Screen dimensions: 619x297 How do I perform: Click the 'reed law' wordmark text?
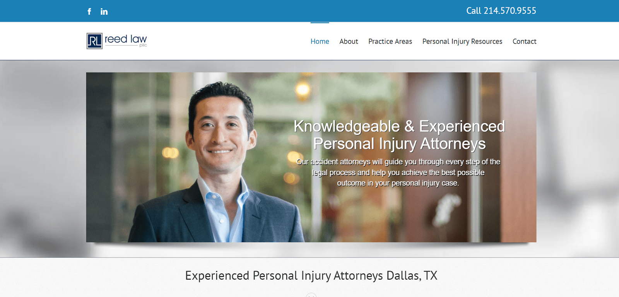[126, 39]
